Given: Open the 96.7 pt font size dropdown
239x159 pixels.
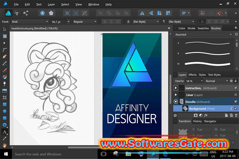Looking at the screenshot, I should [x=68, y=22].
